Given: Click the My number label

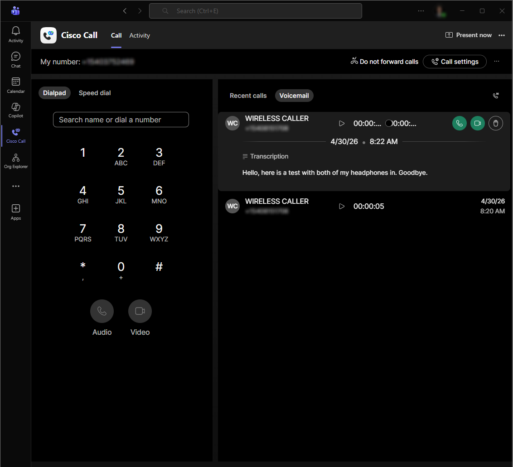Looking at the screenshot, I should tap(60, 62).
